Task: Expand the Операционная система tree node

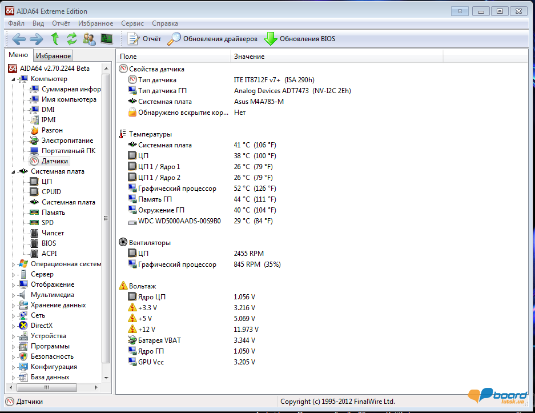Action: point(14,264)
